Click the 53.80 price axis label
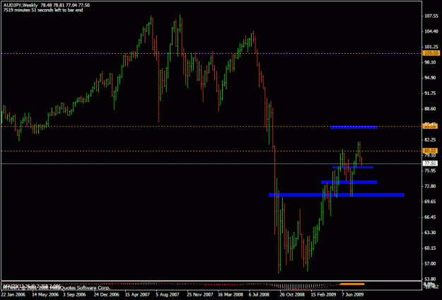442x300 pixels. pyautogui.click(x=431, y=279)
